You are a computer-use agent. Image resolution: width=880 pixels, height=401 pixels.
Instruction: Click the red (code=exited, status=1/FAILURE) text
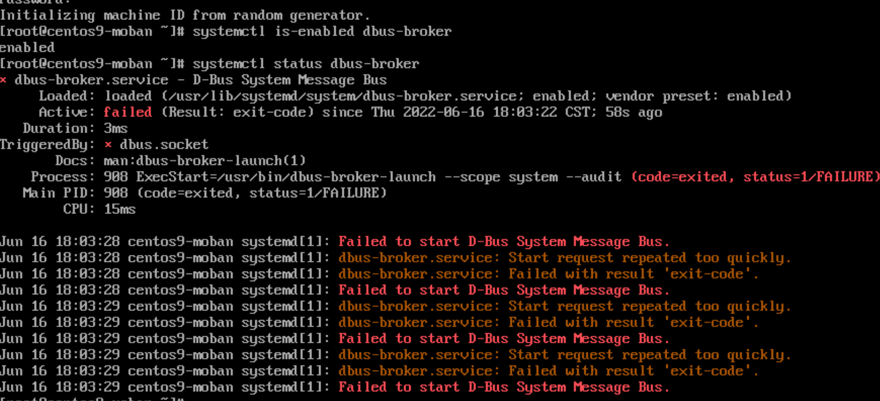point(755,177)
